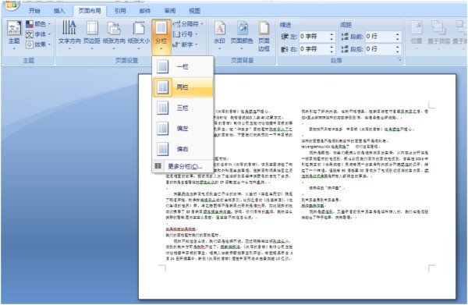Adjust left indent stepper arrows
468x305 pixels.
(331, 37)
